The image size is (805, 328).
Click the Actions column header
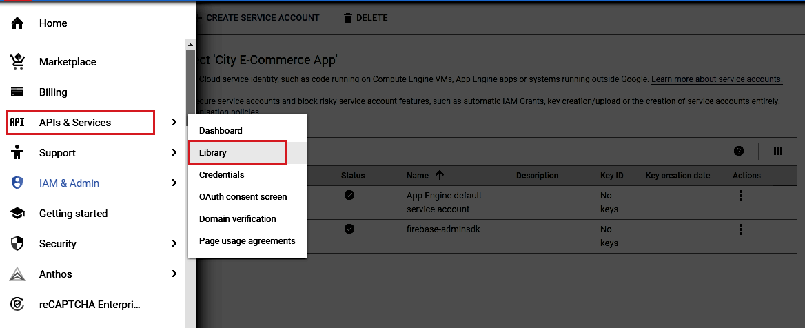pyautogui.click(x=746, y=175)
